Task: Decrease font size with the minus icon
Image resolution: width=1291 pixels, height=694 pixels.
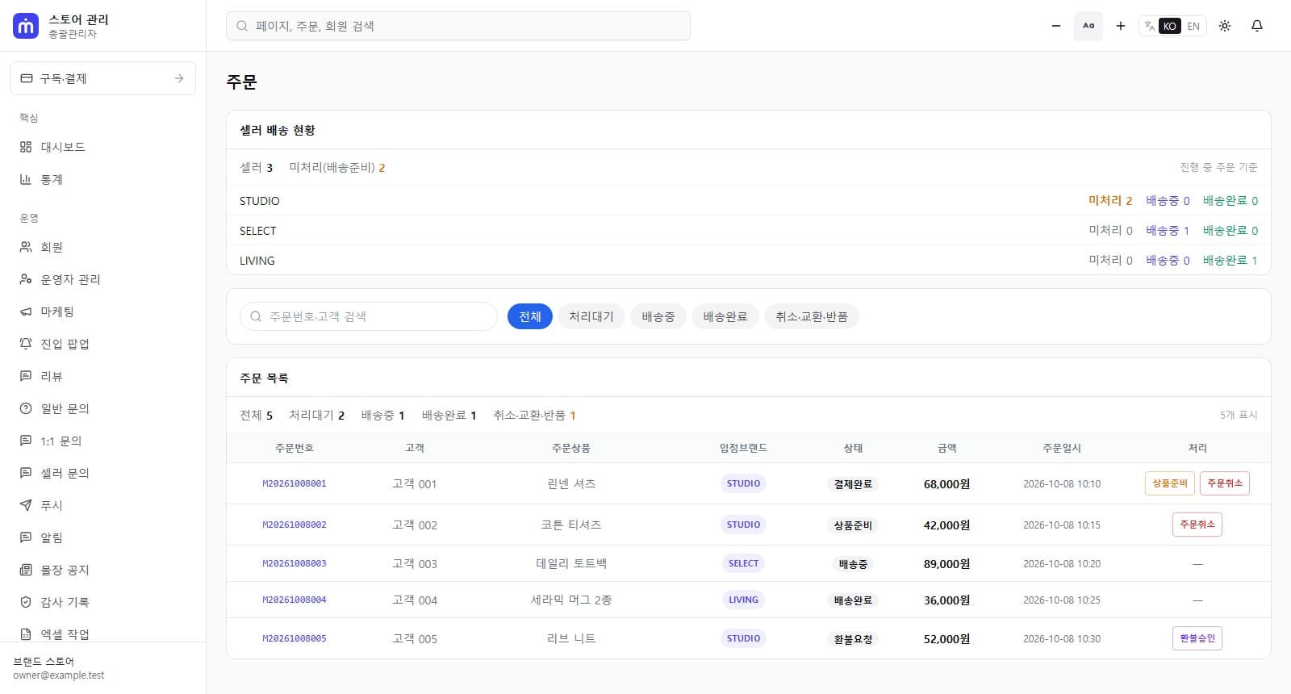Action: click(1056, 26)
